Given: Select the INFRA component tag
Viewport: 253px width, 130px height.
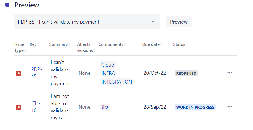Looking at the screenshot, I should pyautogui.click(x=108, y=73).
